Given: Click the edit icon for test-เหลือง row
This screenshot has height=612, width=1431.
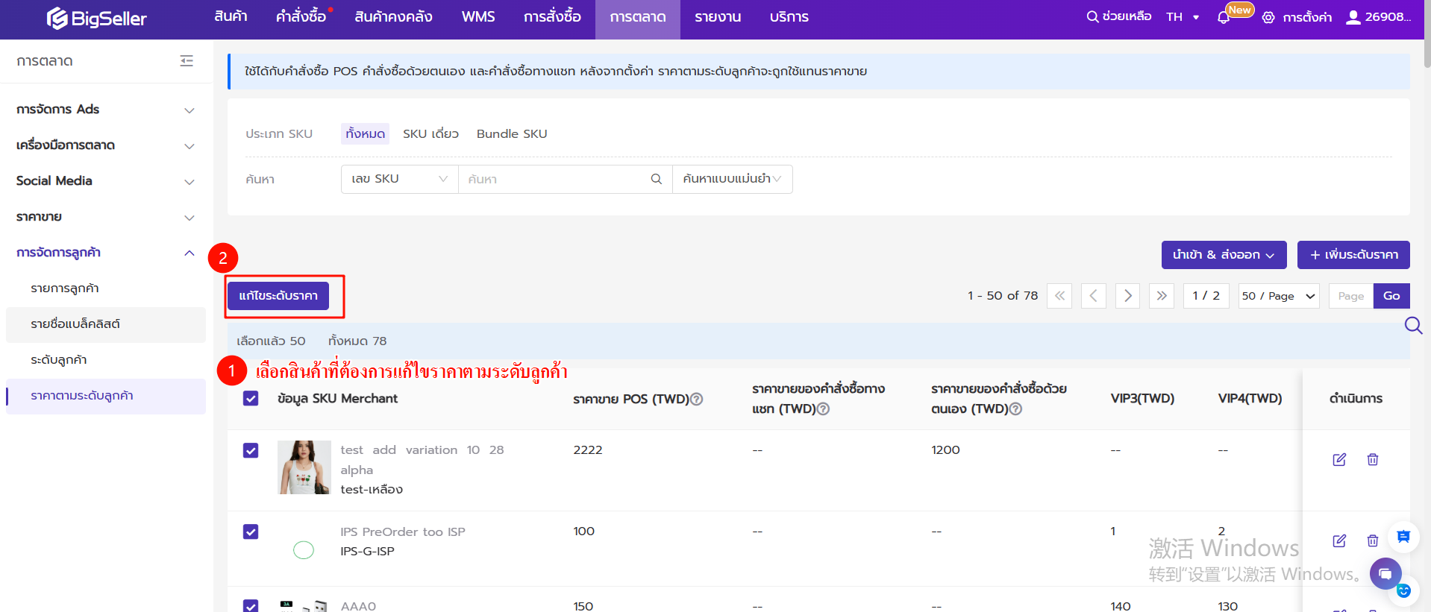Looking at the screenshot, I should coord(1339,459).
